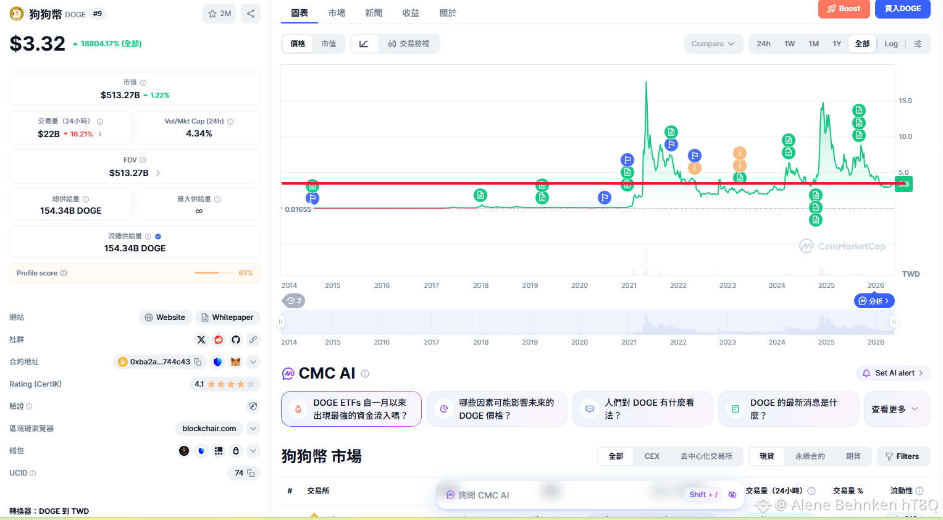Open the Website link

tap(166, 317)
